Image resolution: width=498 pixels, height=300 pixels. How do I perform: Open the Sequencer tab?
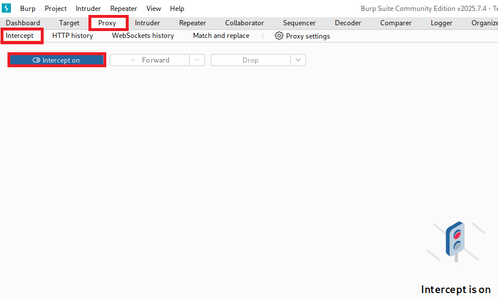299,23
